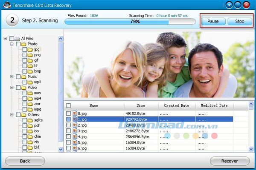Click the All Files drive icon
Image resolution: width=256 pixels, height=170 pixels.
tap(17, 38)
